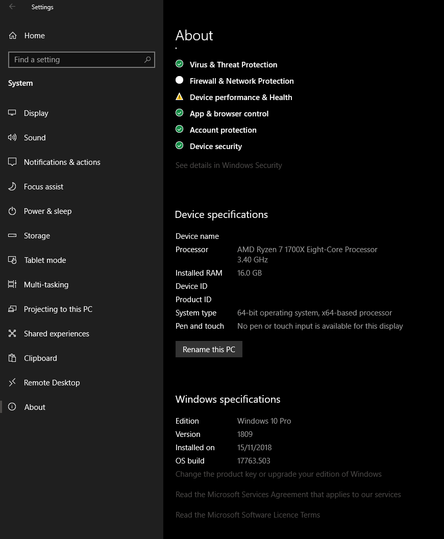Focus the Find a setting search box
This screenshot has width=444, height=539.
tap(82, 60)
